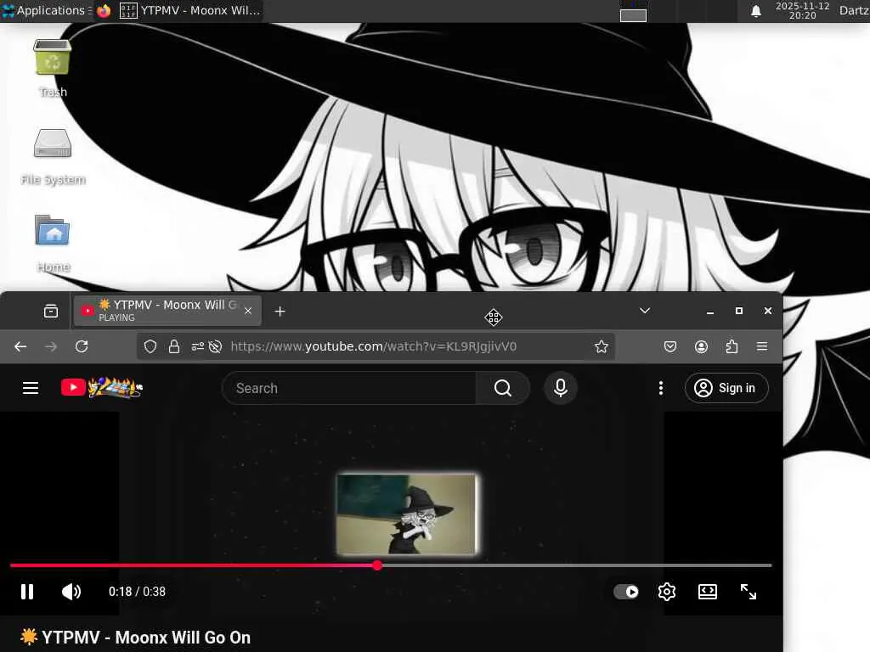Bookmark this page with star
The width and height of the screenshot is (870, 652).
pyautogui.click(x=602, y=346)
